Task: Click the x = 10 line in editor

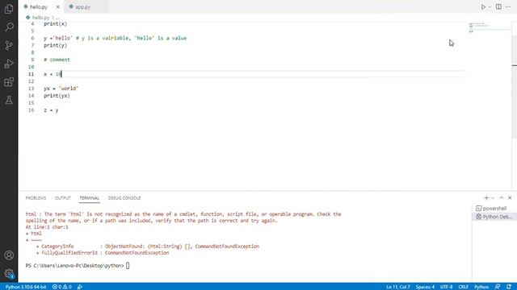Action: pos(53,74)
